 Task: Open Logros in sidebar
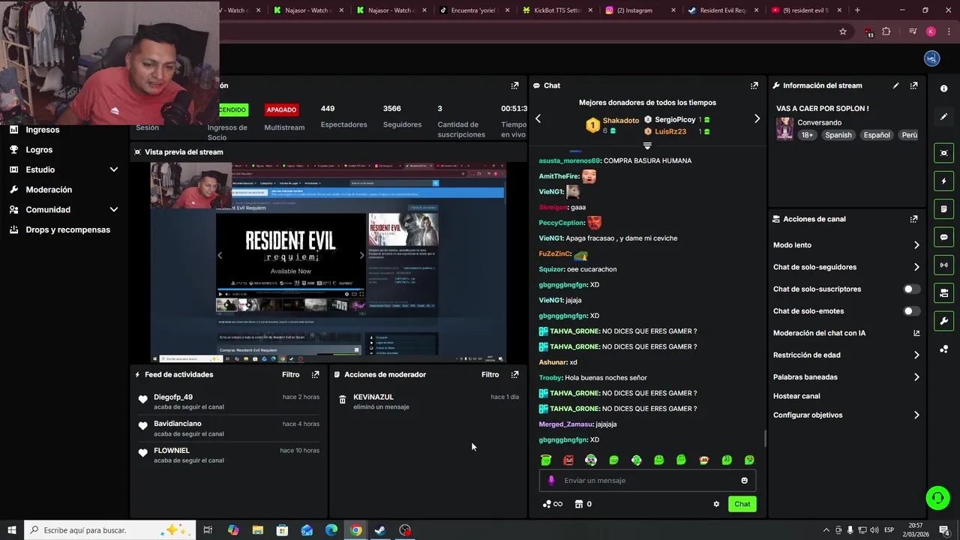39,150
